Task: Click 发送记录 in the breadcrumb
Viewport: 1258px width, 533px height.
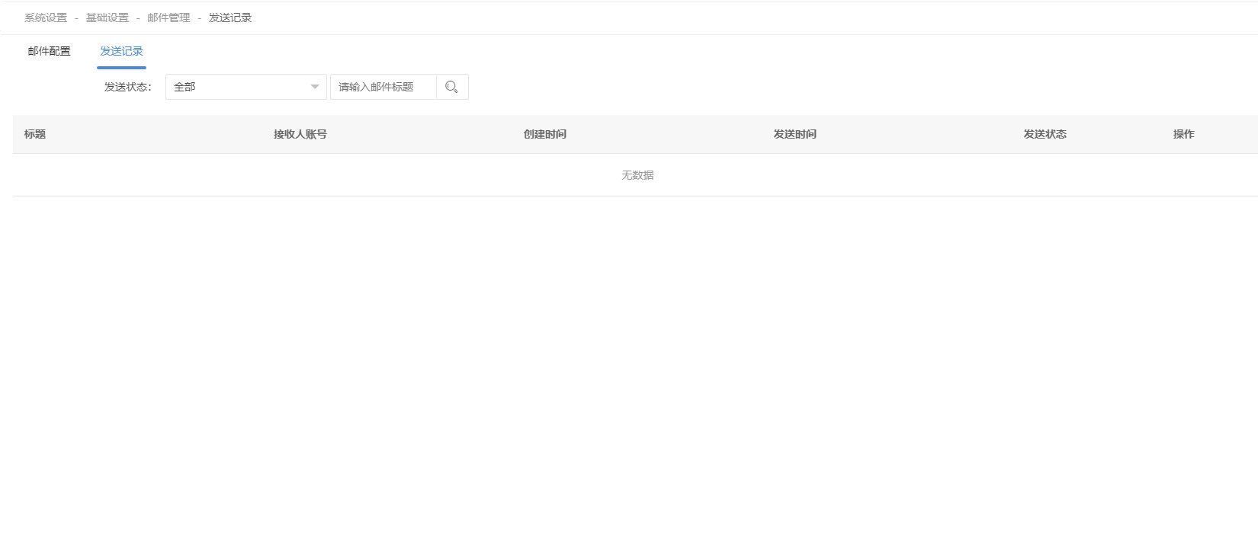Action: 230,18
